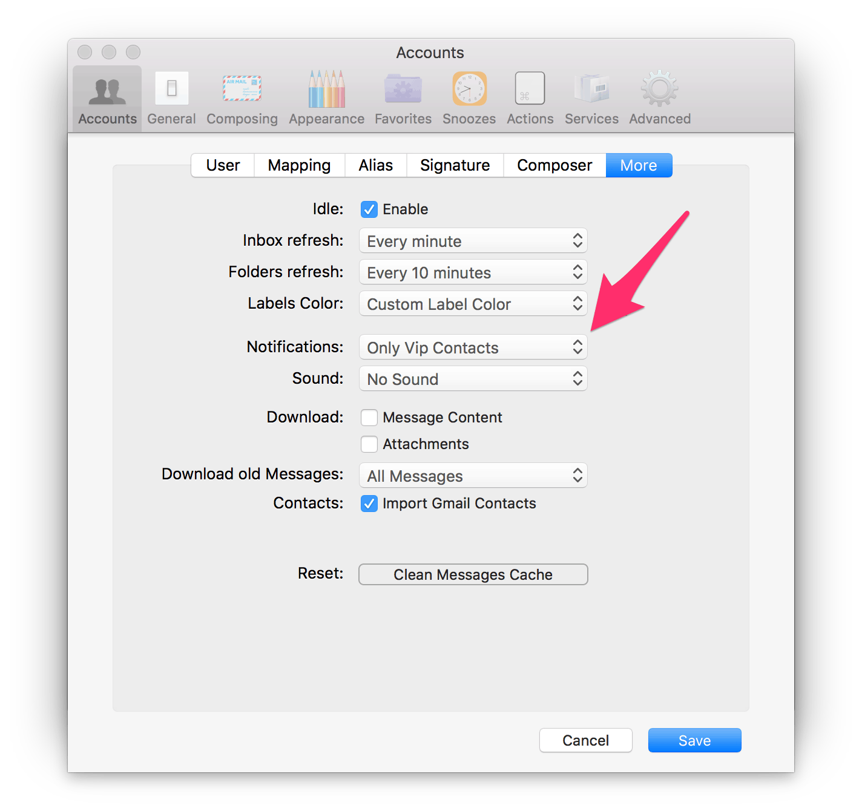Switch to the Alias tab
Viewport: 862px width, 811px height.
pos(376,165)
